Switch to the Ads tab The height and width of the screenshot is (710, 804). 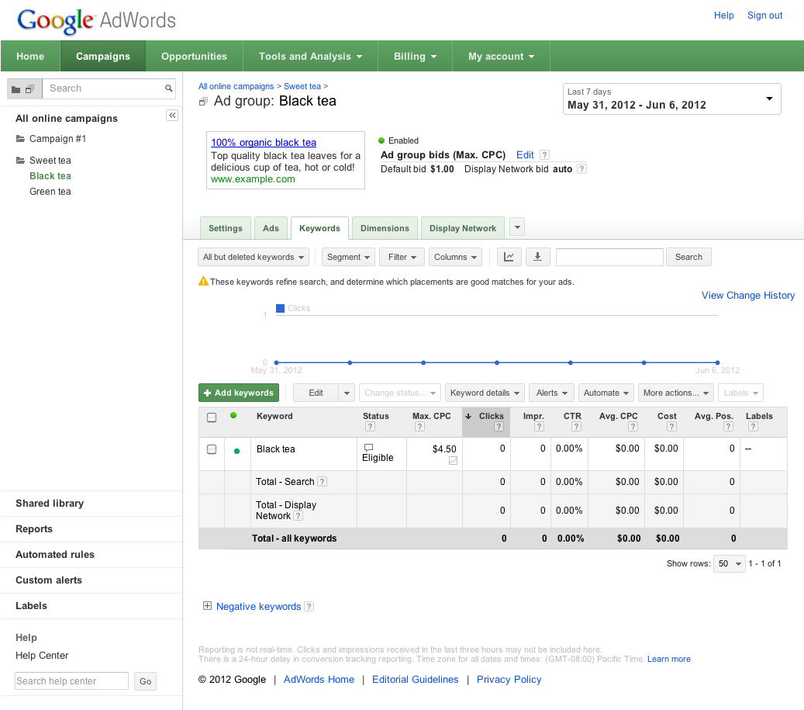271,228
